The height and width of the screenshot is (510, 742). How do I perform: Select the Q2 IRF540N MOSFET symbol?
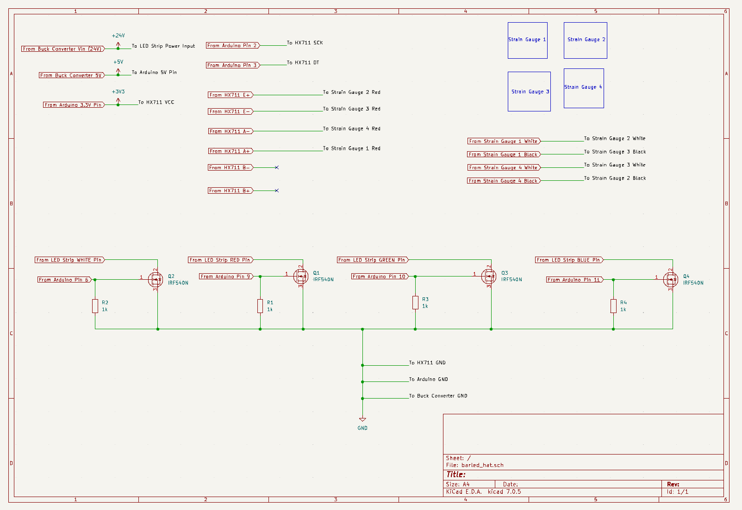[156, 279]
